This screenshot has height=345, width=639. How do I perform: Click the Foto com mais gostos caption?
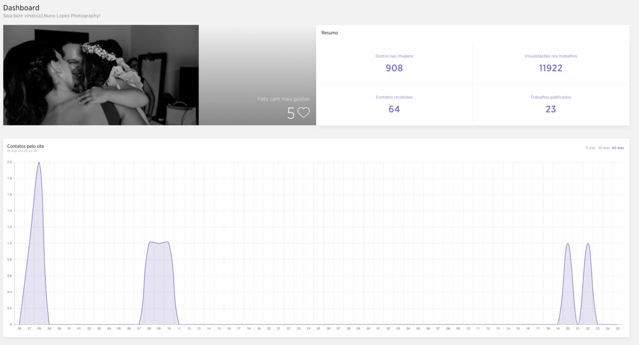(x=283, y=99)
